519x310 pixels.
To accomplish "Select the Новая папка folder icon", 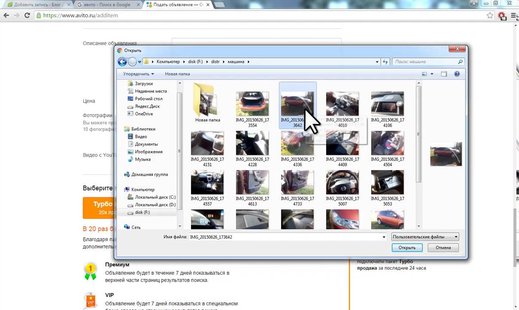I will pyautogui.click(x=207, y=102).
